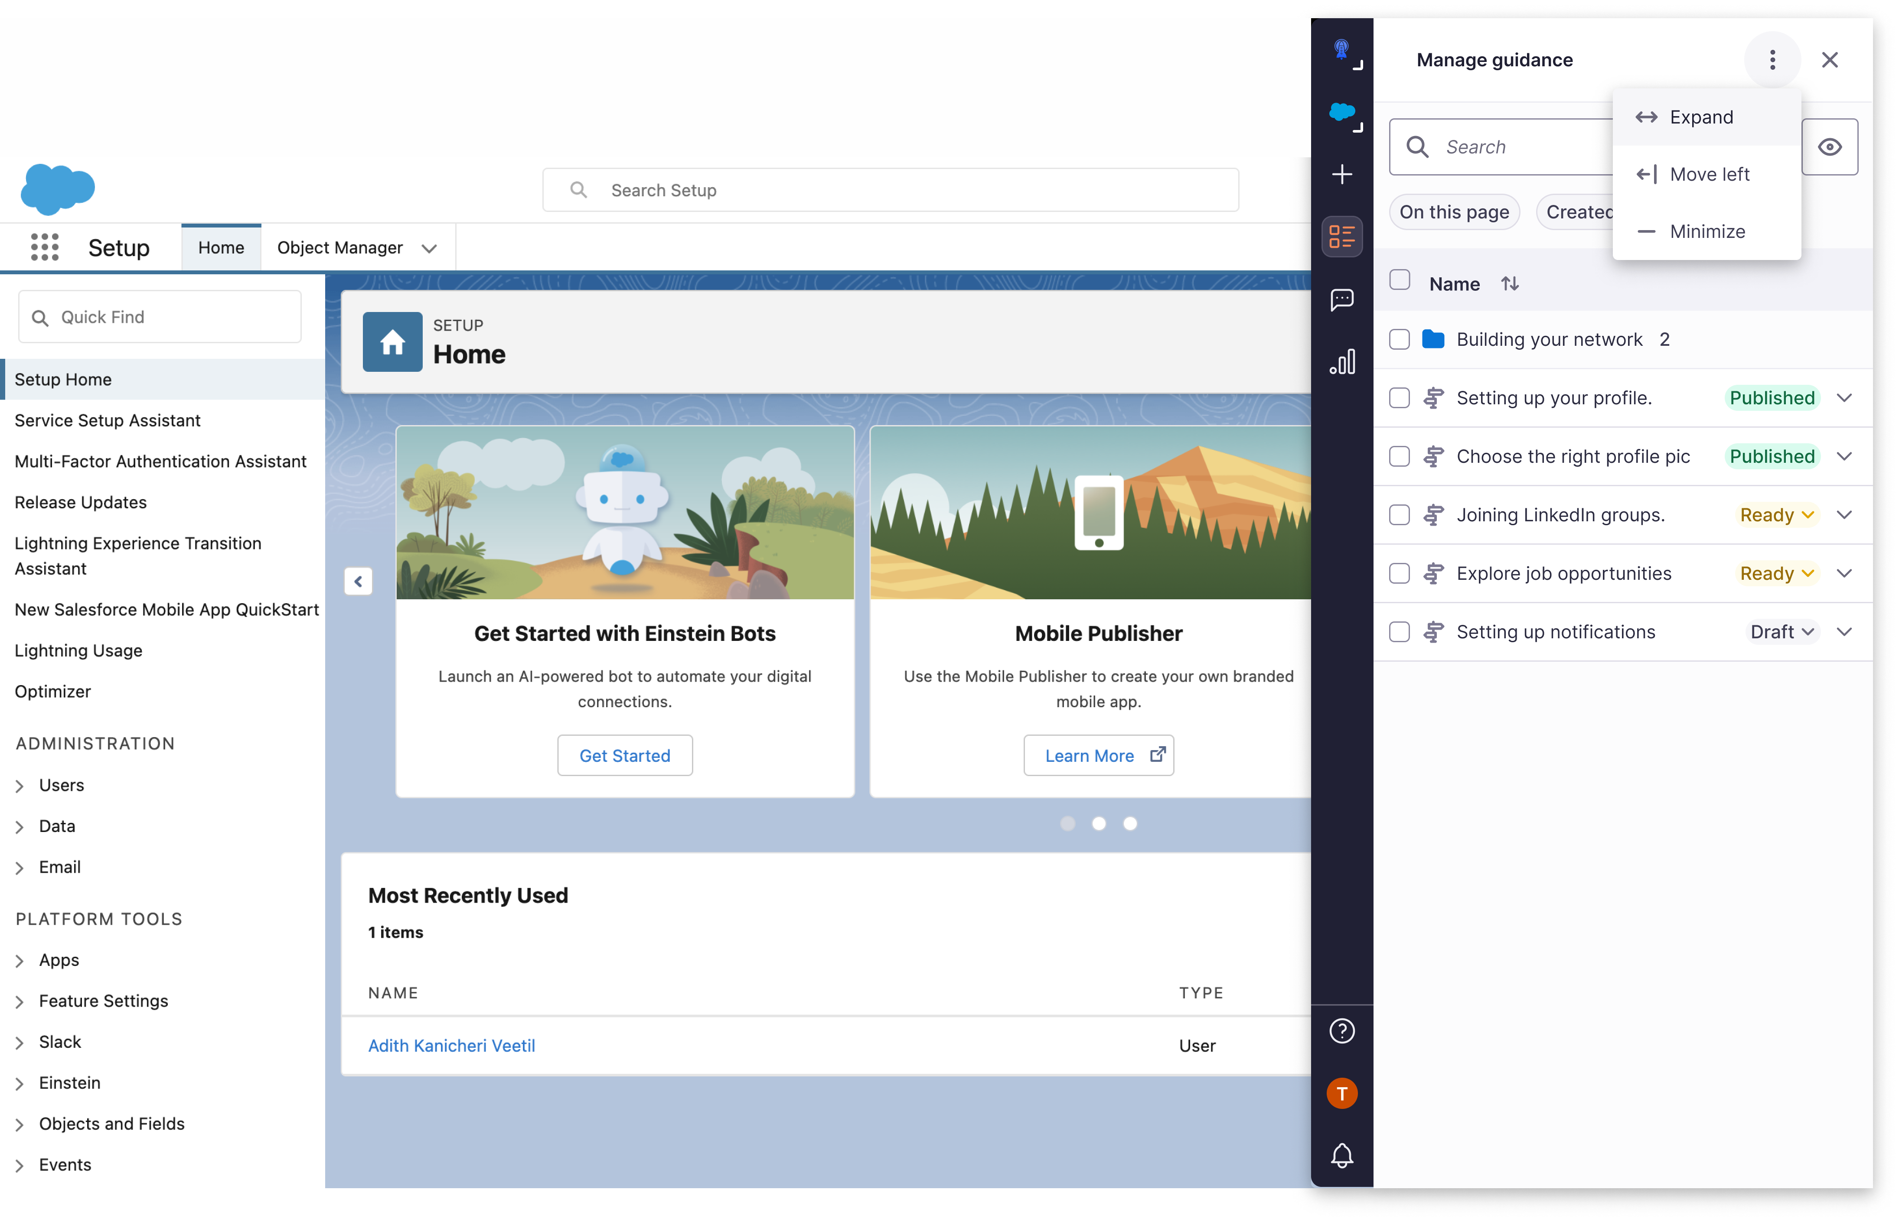
Task: Open the Object Manager dropdown arrow
Action: tap(430, 248)
